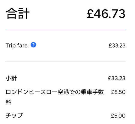Click the gray separator line above 小計
The image size is (135, 124).
(x=65, y=62)
